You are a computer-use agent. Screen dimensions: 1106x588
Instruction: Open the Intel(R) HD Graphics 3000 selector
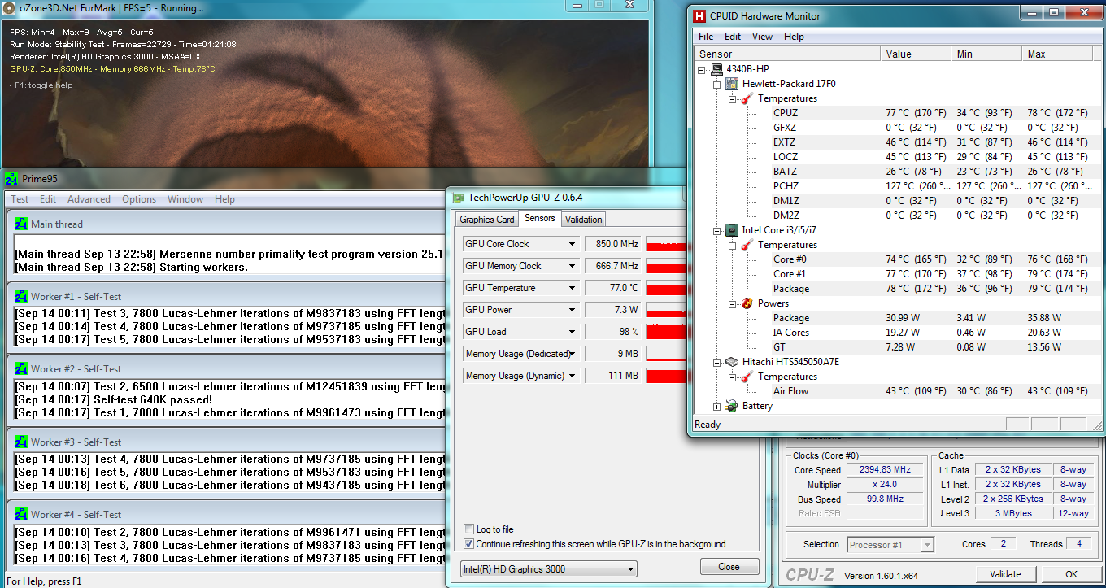(548, 569)
